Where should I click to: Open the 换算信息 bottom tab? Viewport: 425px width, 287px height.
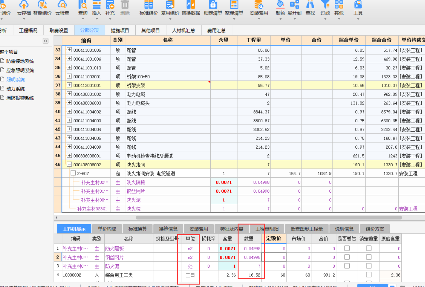point(168,229)
